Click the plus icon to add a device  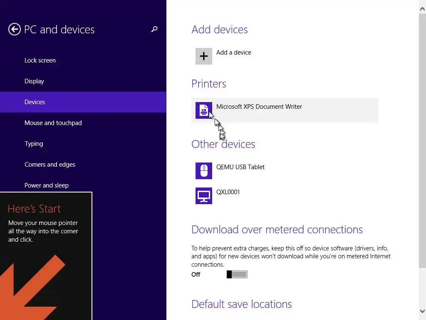coord(204,56)
